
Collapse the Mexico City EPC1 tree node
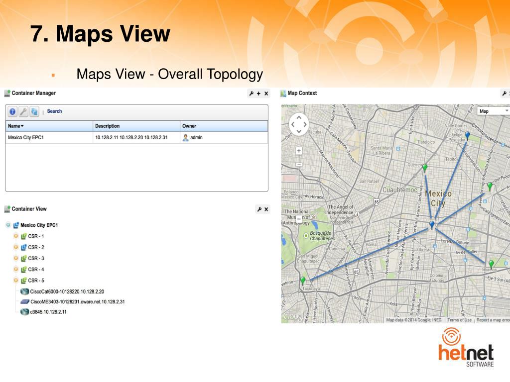[x=8, y=225]
